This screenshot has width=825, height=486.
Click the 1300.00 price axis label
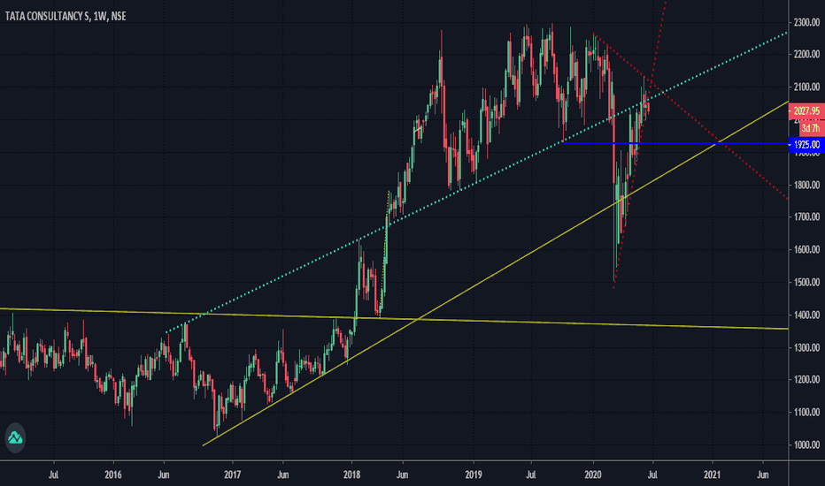807,347
